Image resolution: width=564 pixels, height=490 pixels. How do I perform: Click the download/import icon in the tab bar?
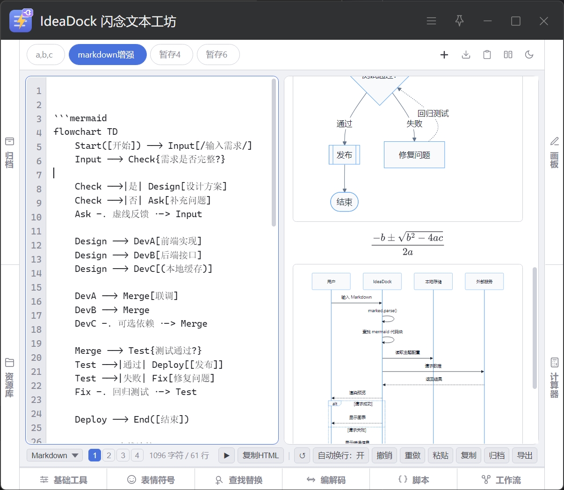[x=466, y=55]
